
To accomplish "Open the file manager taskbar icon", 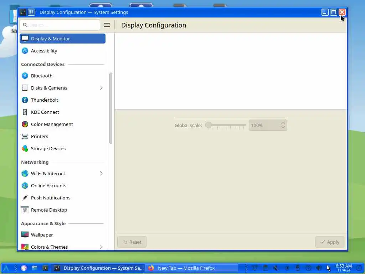I will click(x=35, y=268).
